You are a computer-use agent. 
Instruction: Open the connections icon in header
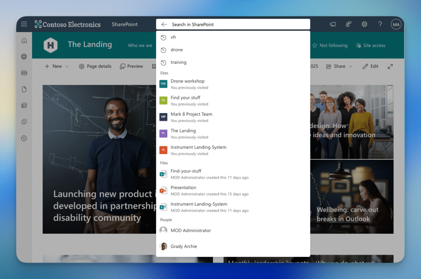349,24
